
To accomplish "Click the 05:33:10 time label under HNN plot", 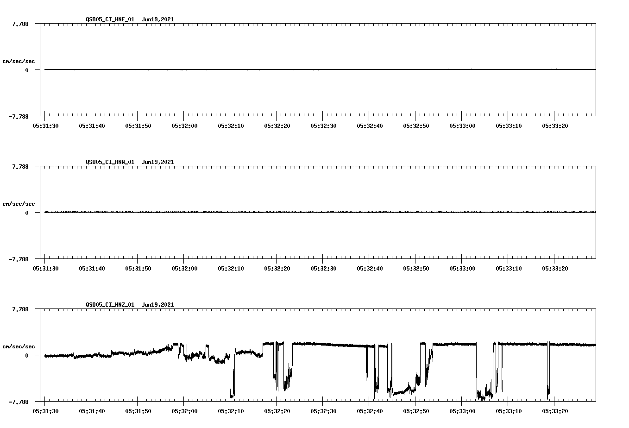I will 509,268.
